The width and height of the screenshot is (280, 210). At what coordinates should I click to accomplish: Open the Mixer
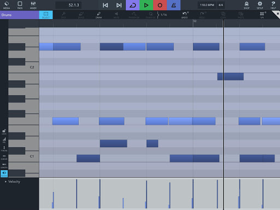click(x=33, y=5)
